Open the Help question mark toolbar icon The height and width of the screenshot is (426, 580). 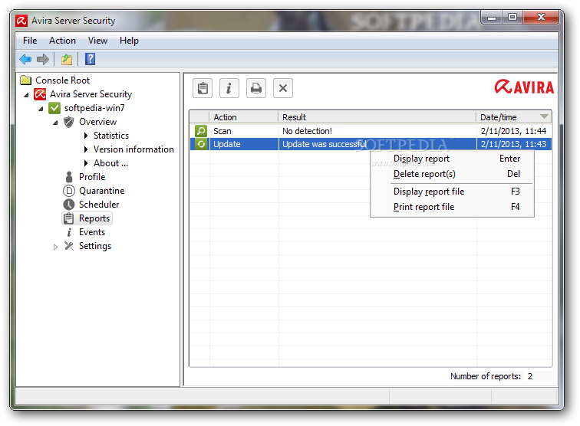91,59
